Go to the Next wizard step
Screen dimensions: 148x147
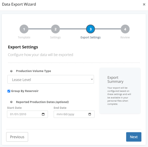click(134, 137)
